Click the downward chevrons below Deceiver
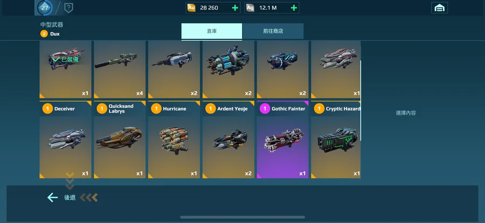The height and width of the screenshot is (223, 485). pyautogui.click(x=70, y=181)
